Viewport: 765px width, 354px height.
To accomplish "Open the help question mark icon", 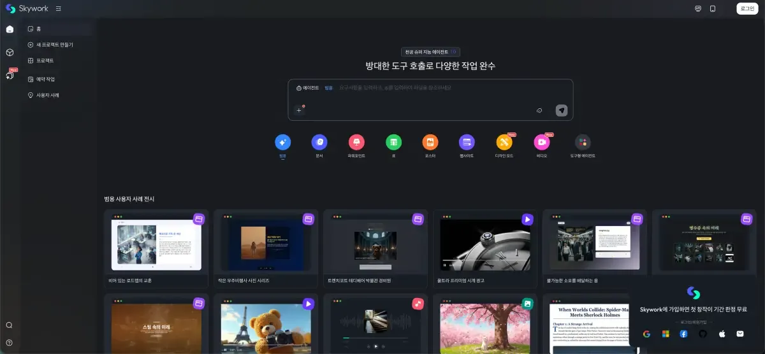I will tap(9, 343).
